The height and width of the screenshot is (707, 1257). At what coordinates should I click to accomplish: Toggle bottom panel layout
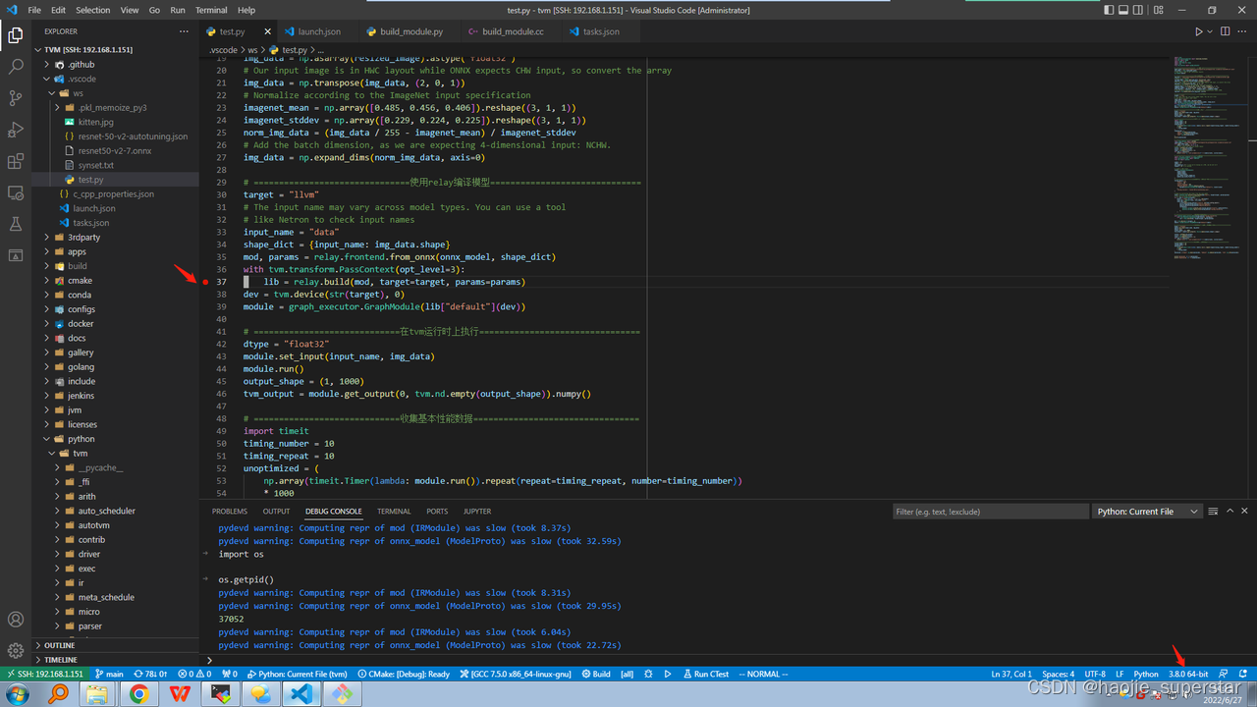pos(1124,10)
